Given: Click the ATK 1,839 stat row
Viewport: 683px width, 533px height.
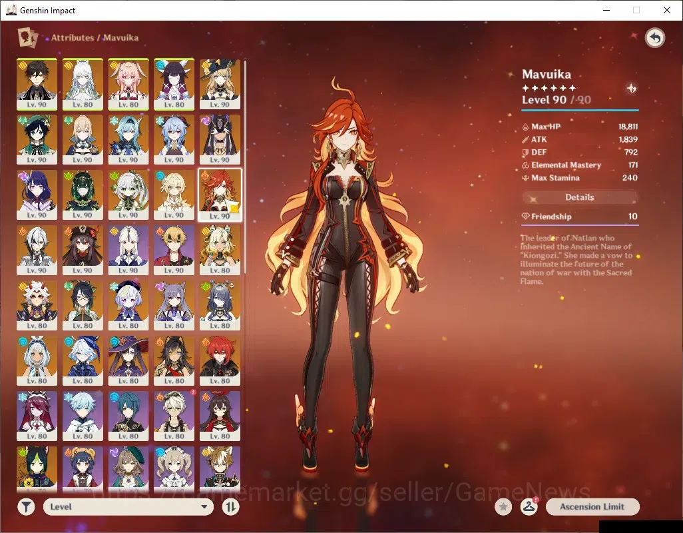Looking at the screenshot, I should pyautogui.click(x=580, y=139).
